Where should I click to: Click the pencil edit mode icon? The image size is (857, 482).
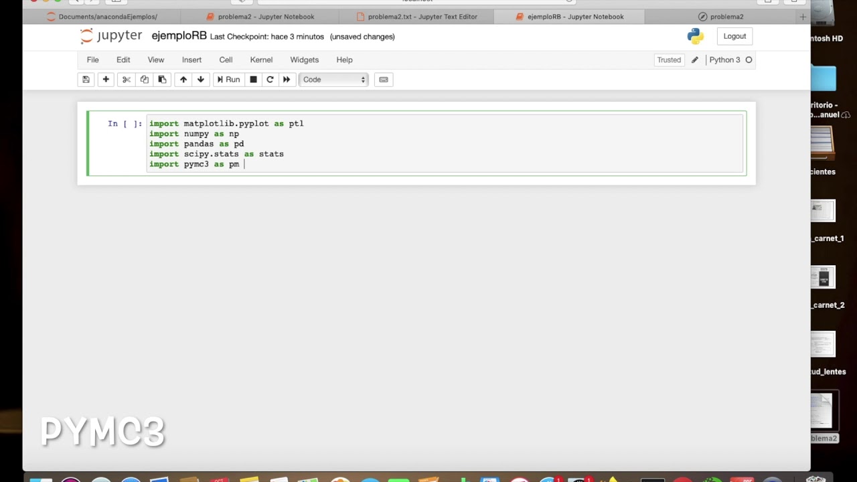coord(695,60)
